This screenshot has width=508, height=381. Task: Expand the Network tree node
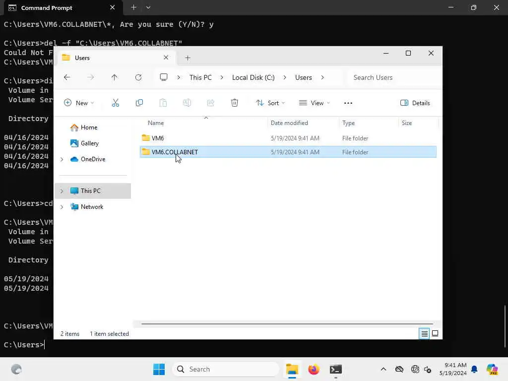point(62,207)
